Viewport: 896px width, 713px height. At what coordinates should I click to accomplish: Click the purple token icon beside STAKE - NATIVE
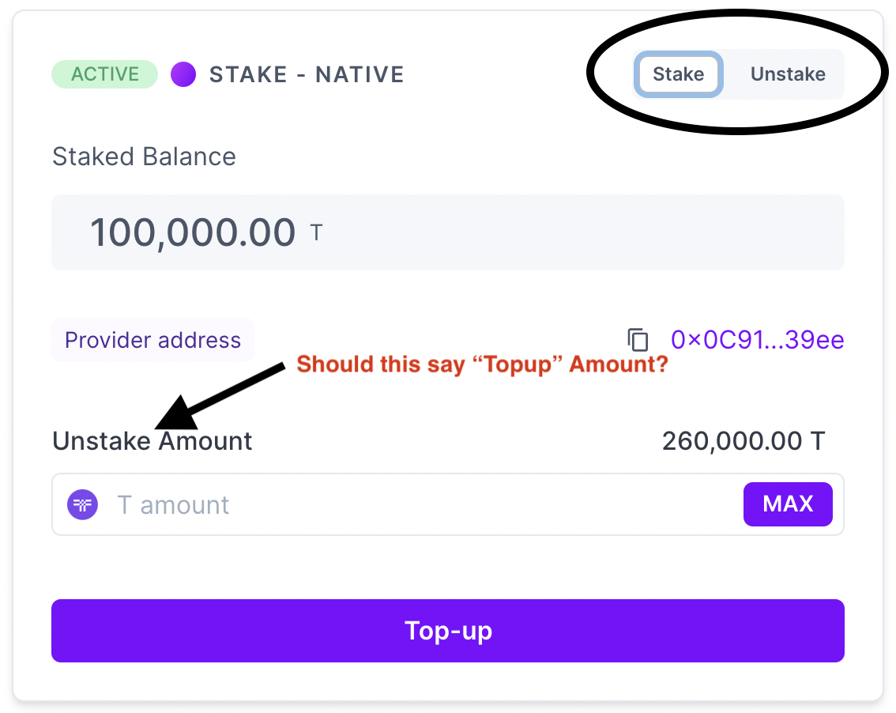(x=183, y=74)
